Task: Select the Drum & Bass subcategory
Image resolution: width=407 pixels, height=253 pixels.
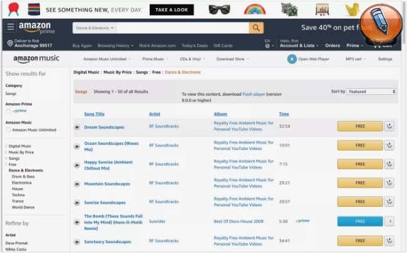Action: 23,177
